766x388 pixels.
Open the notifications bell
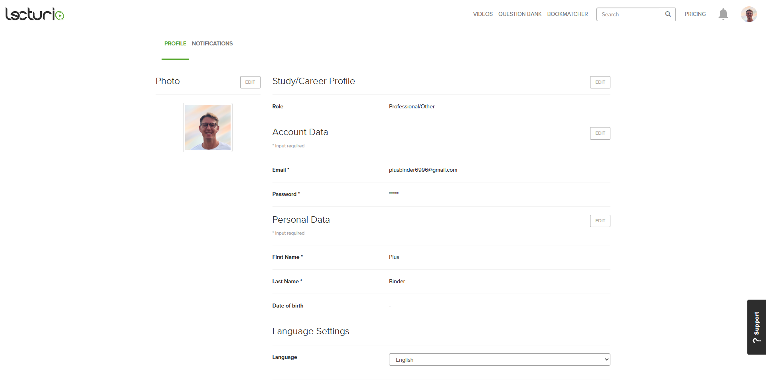[723, 14]
